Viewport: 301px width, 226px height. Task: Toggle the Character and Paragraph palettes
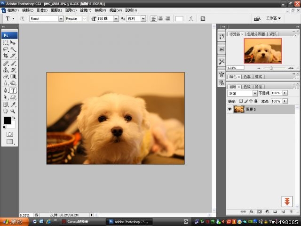tap(203, 19)
